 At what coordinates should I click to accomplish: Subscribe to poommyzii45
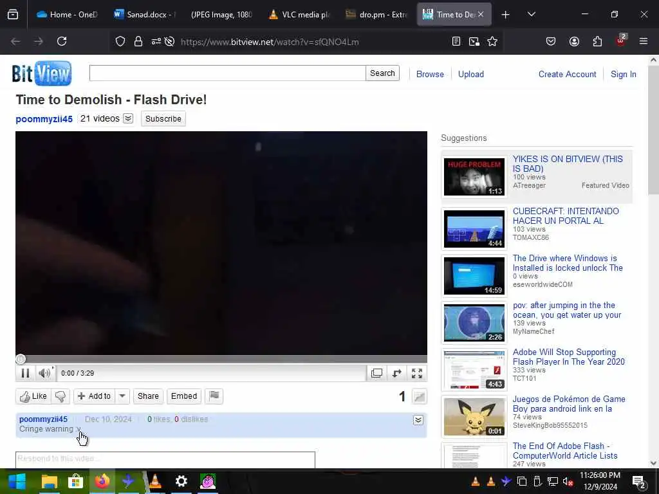coord(163,119)
